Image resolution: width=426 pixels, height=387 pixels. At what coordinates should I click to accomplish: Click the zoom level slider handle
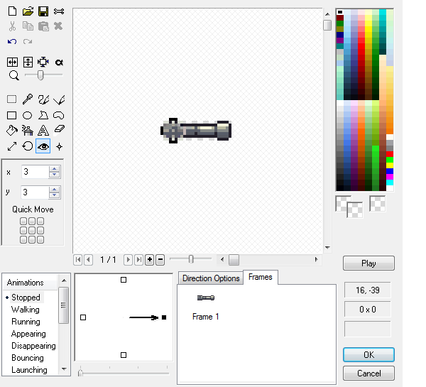[40, 75]
